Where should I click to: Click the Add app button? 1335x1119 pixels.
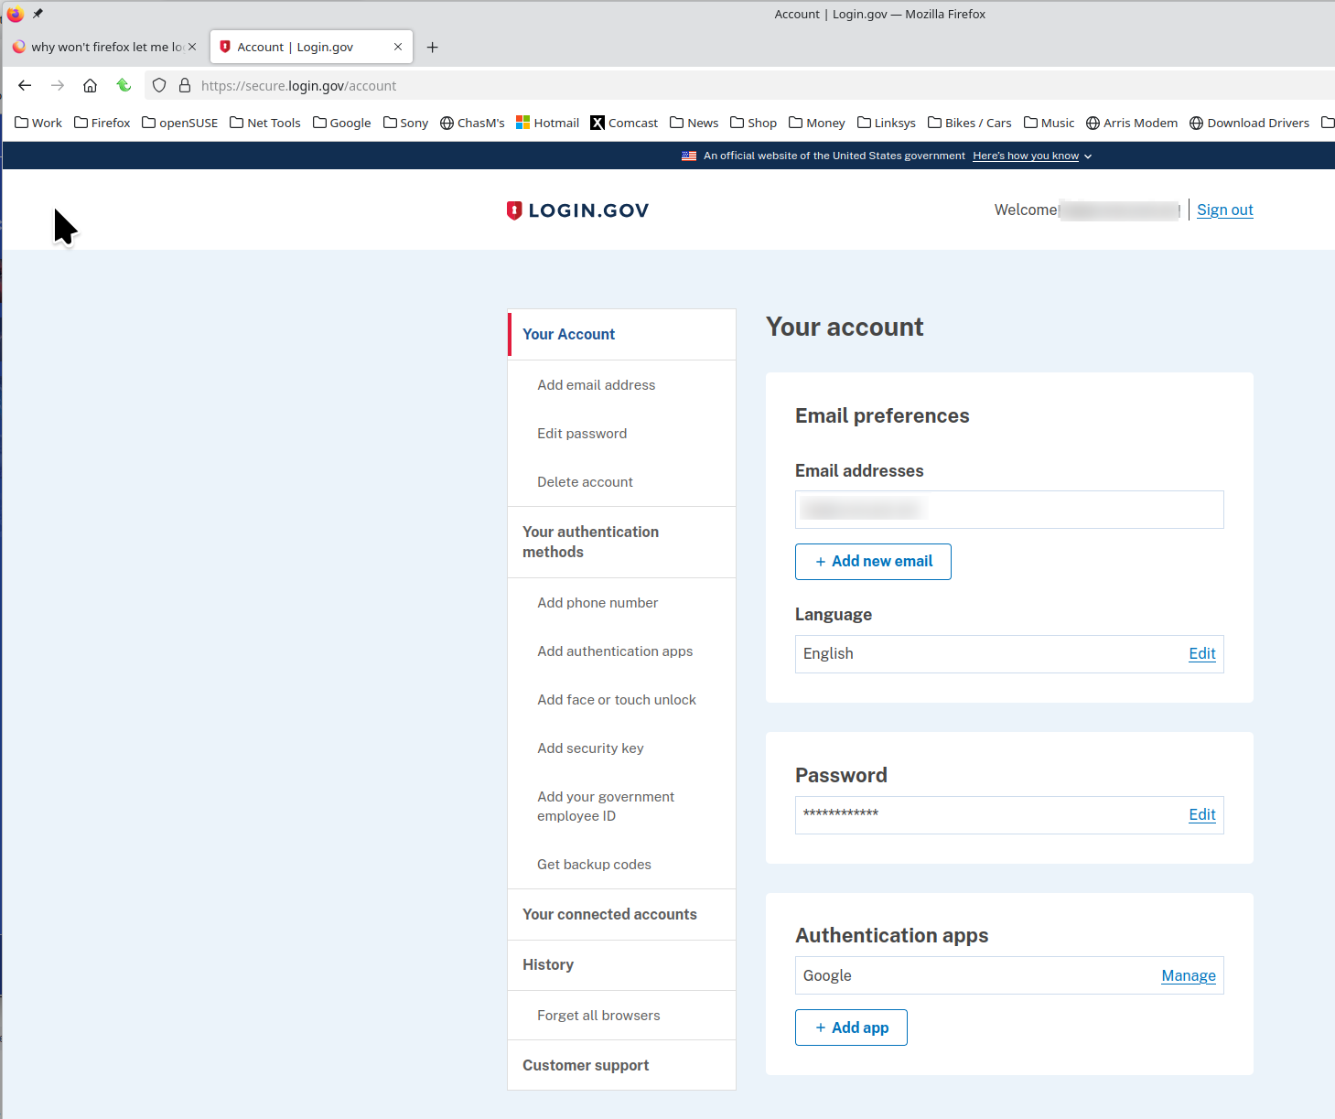[851, 1028]
